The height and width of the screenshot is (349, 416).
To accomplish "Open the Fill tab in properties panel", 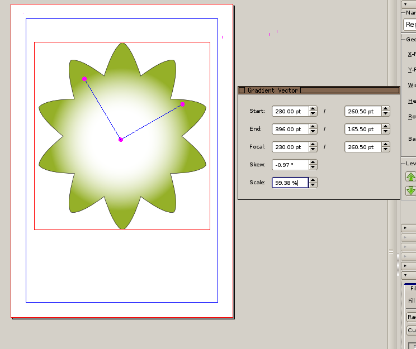I will pos(412,289).
